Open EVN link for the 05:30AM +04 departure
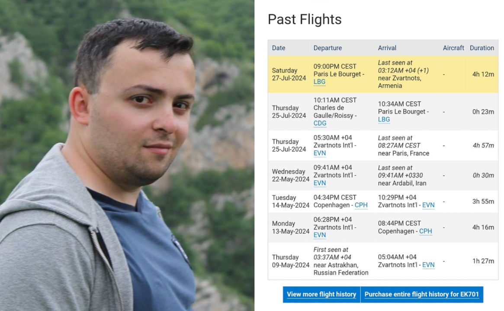 coord(320,153)
